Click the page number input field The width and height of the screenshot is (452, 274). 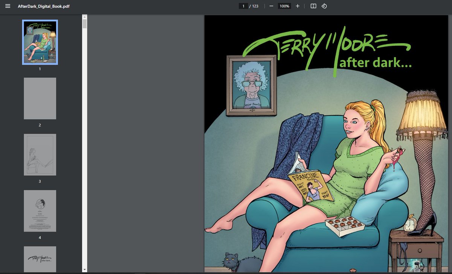pyautogui.click(x=243, y=6)
